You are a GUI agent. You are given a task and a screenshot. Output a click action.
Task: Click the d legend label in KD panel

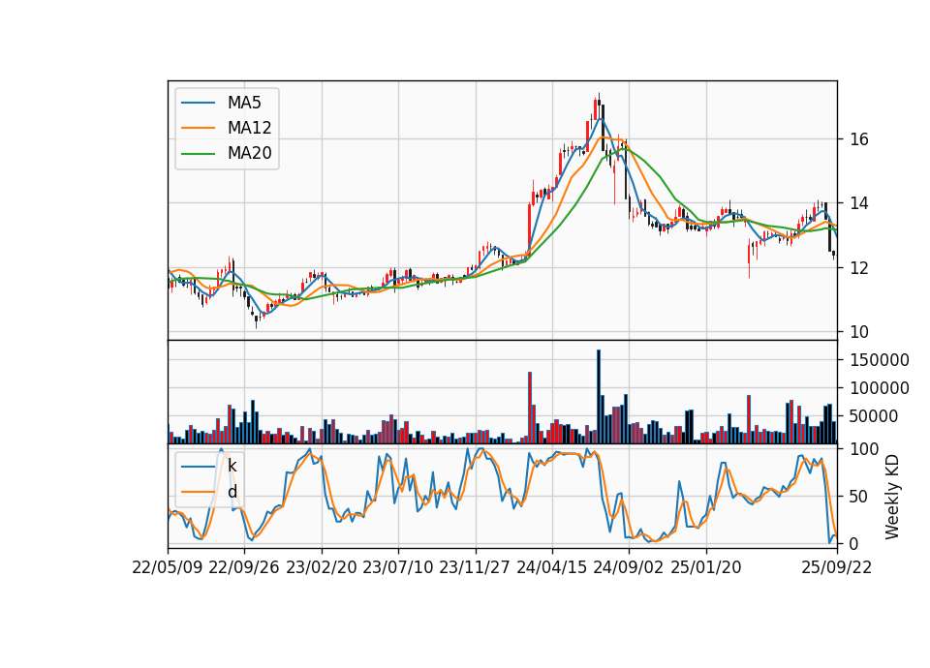pos(232,492)
